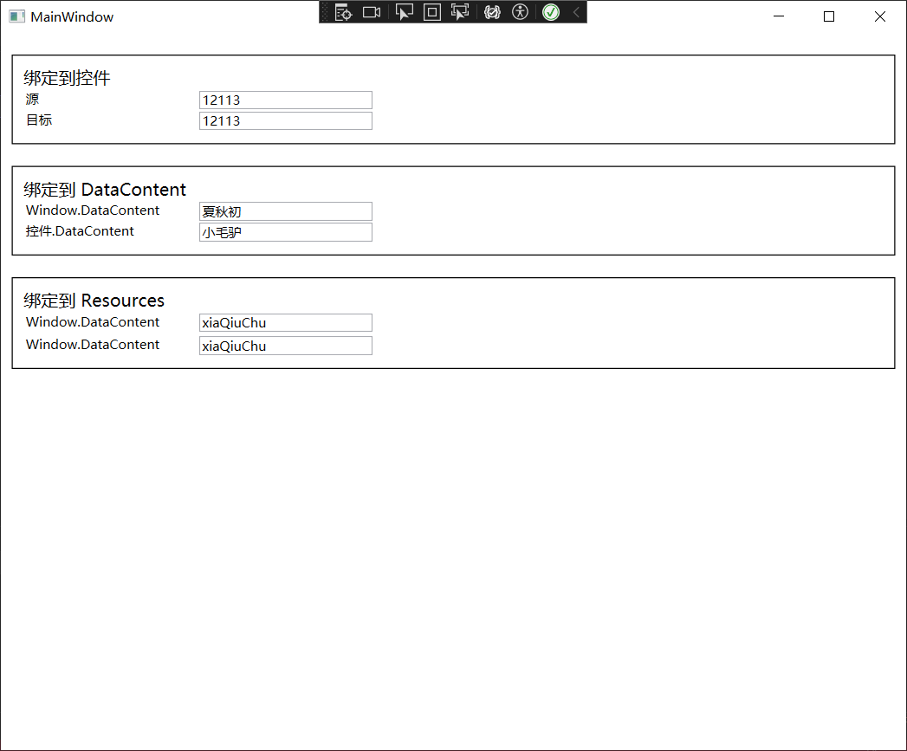Click the 绑定到 Resources heading
The height and width of the screenshot is (751, 907).
click(94, 301)
